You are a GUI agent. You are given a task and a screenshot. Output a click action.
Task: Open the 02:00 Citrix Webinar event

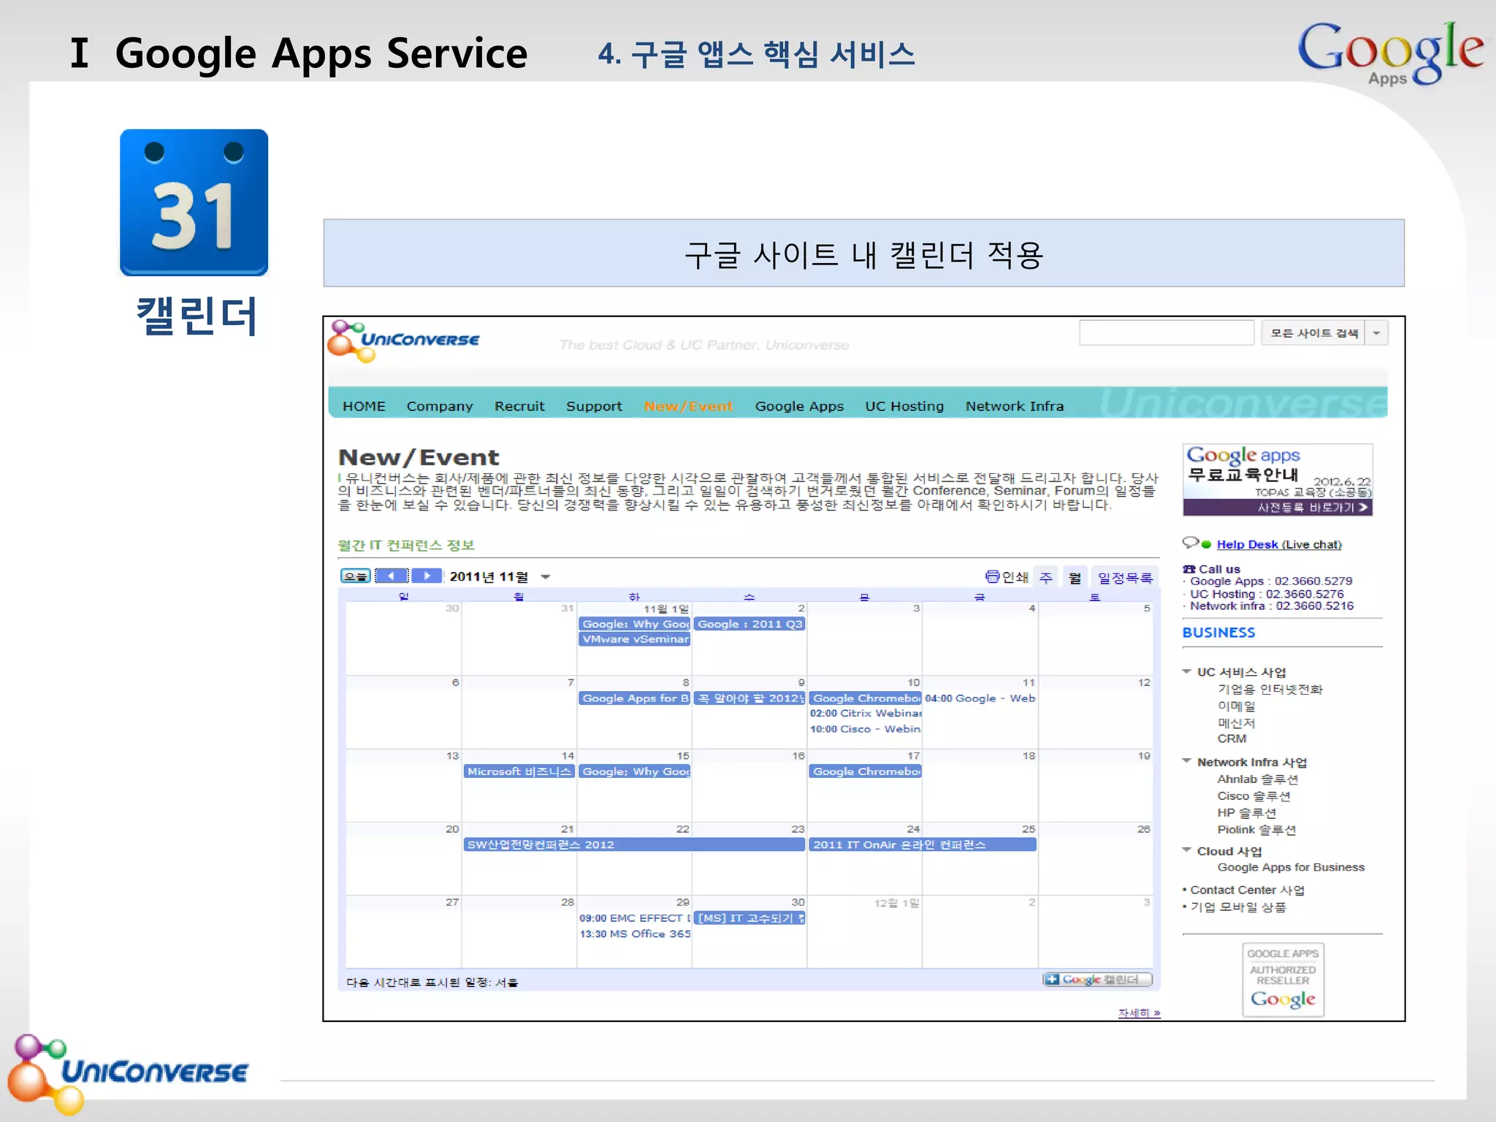(x=865, y=713)
